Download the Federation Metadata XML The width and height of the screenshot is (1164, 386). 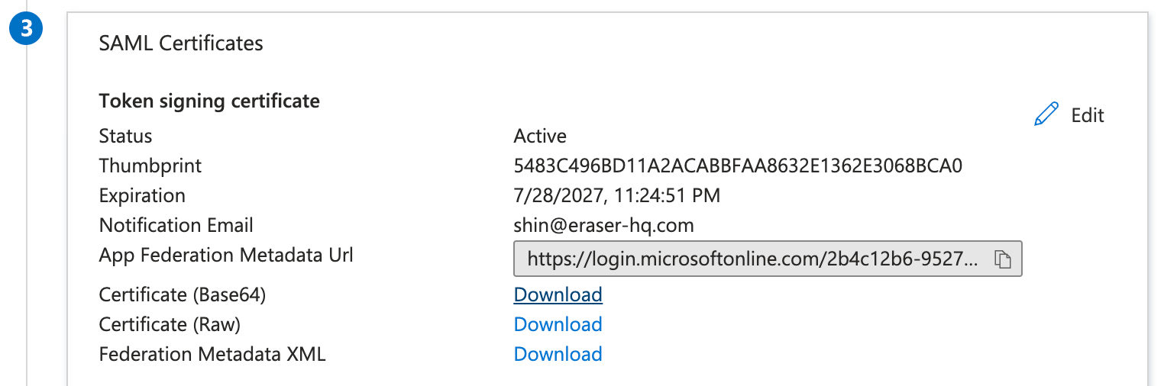click(558, 354)
